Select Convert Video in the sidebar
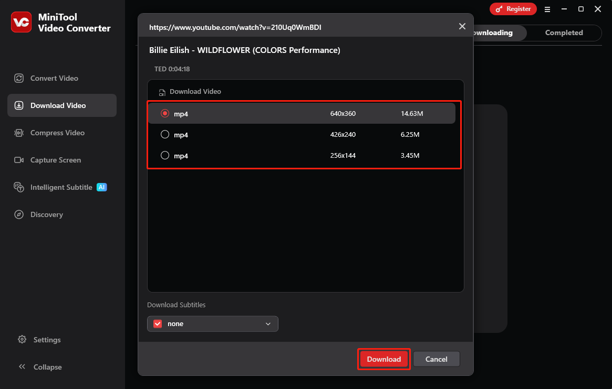Viewport: 612px width, 389px height. (54, 78)
